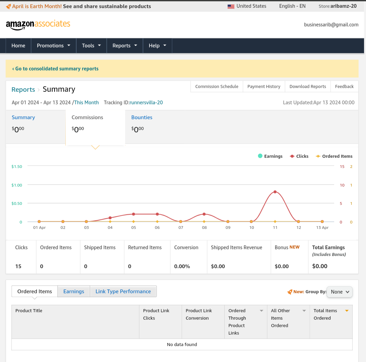Click the 05 April clicks data point
Image resolution: width=366 pixels, height=362 pixels.
pos(134,214)
